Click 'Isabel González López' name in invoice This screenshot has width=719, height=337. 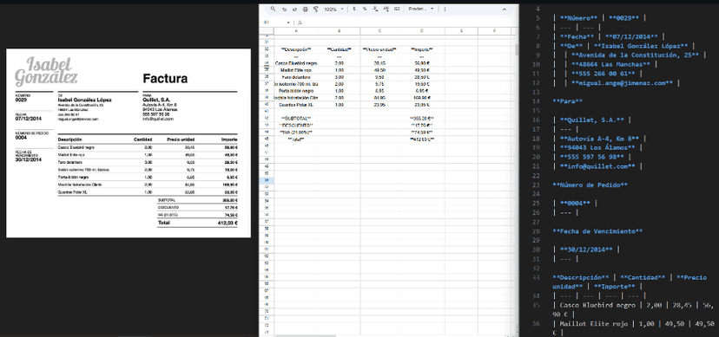click(84, 100)
